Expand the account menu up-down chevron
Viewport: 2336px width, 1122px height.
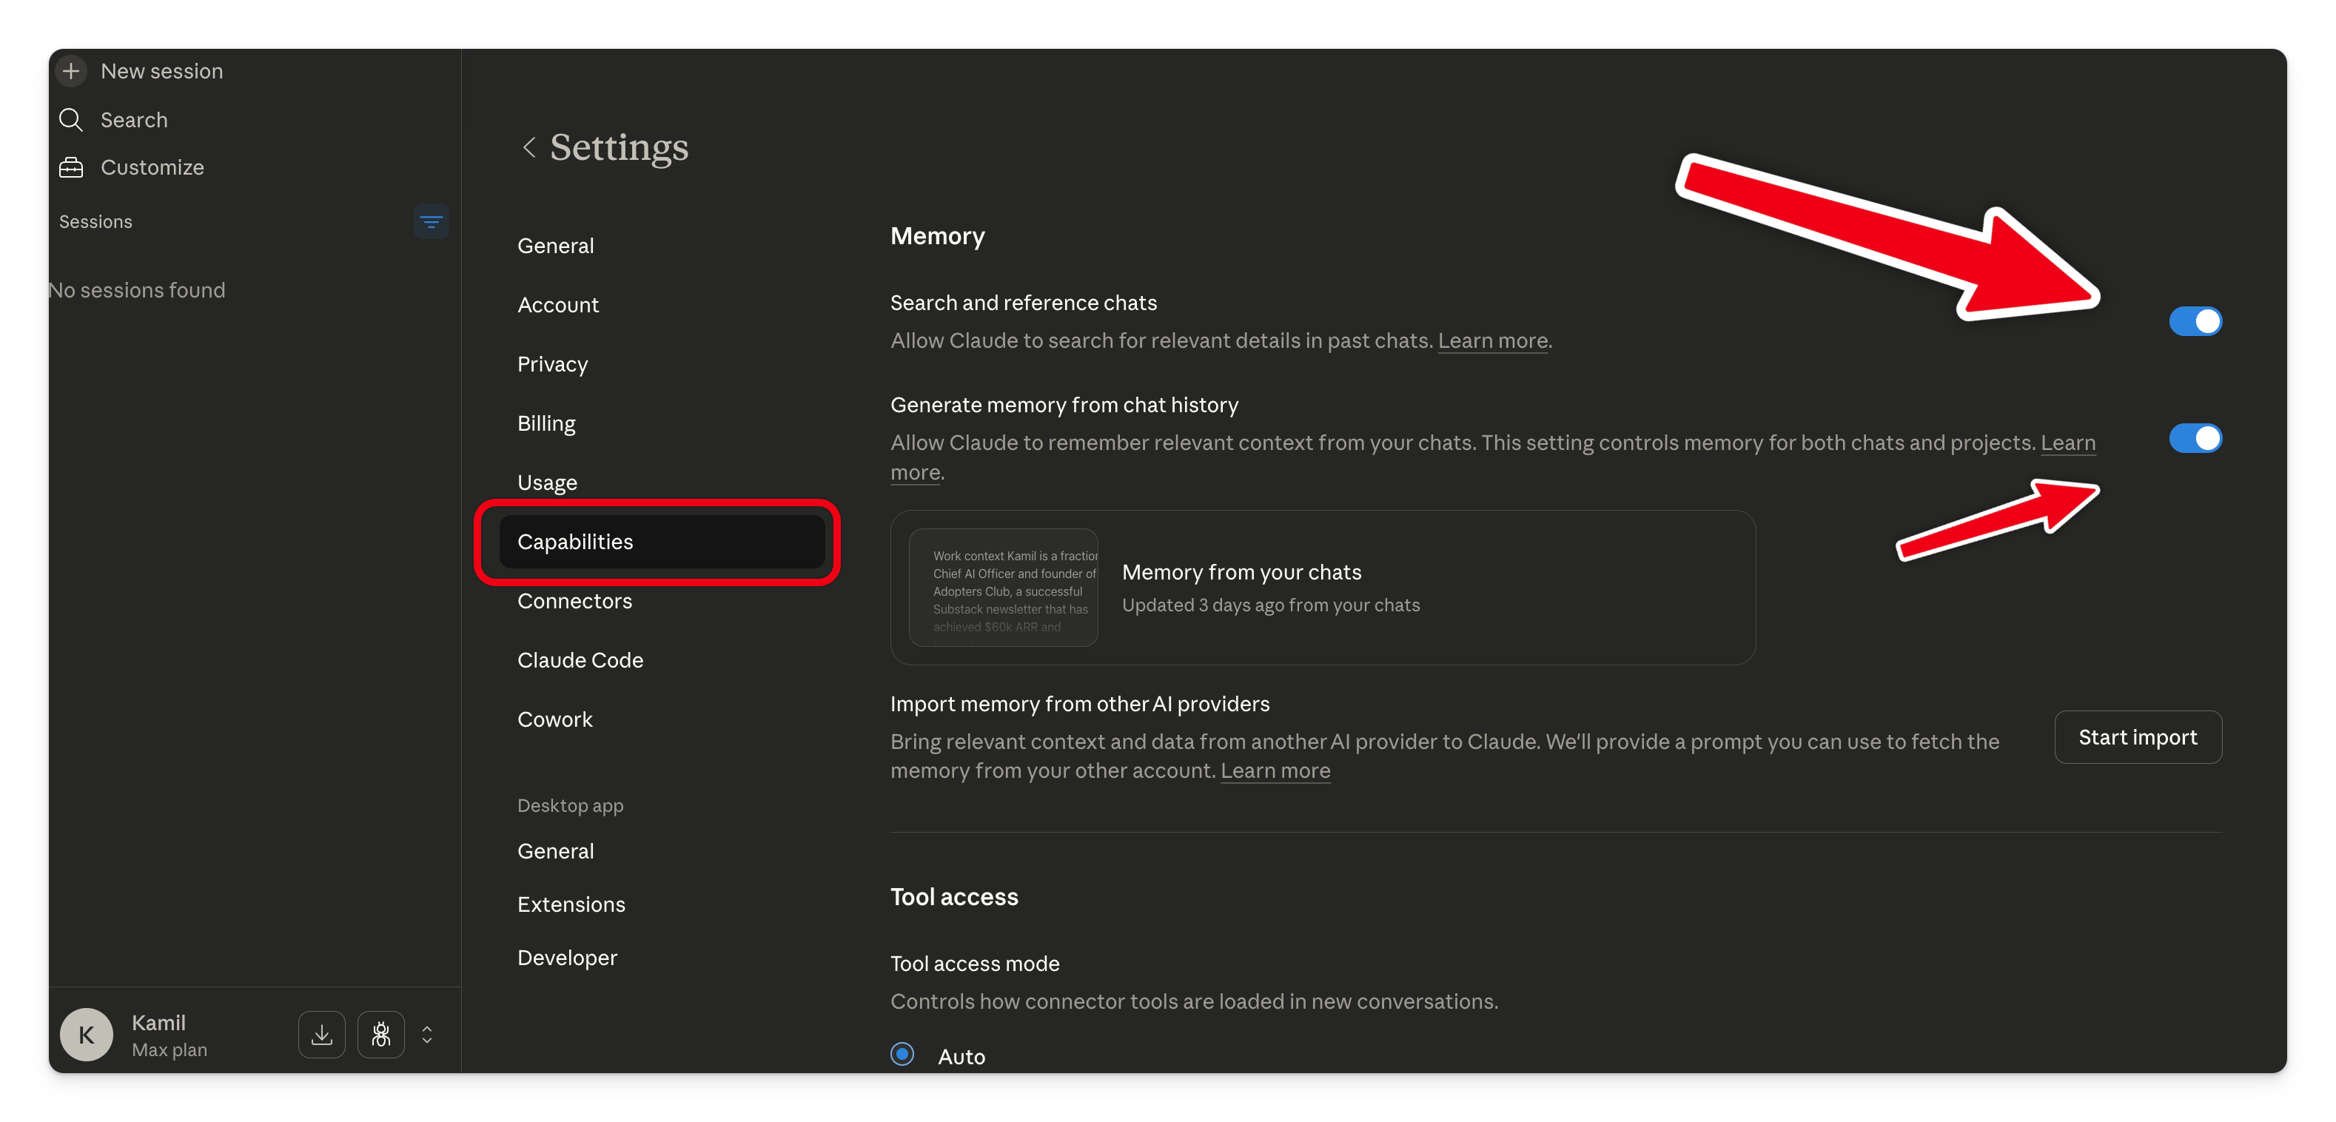pos(427,1034)
